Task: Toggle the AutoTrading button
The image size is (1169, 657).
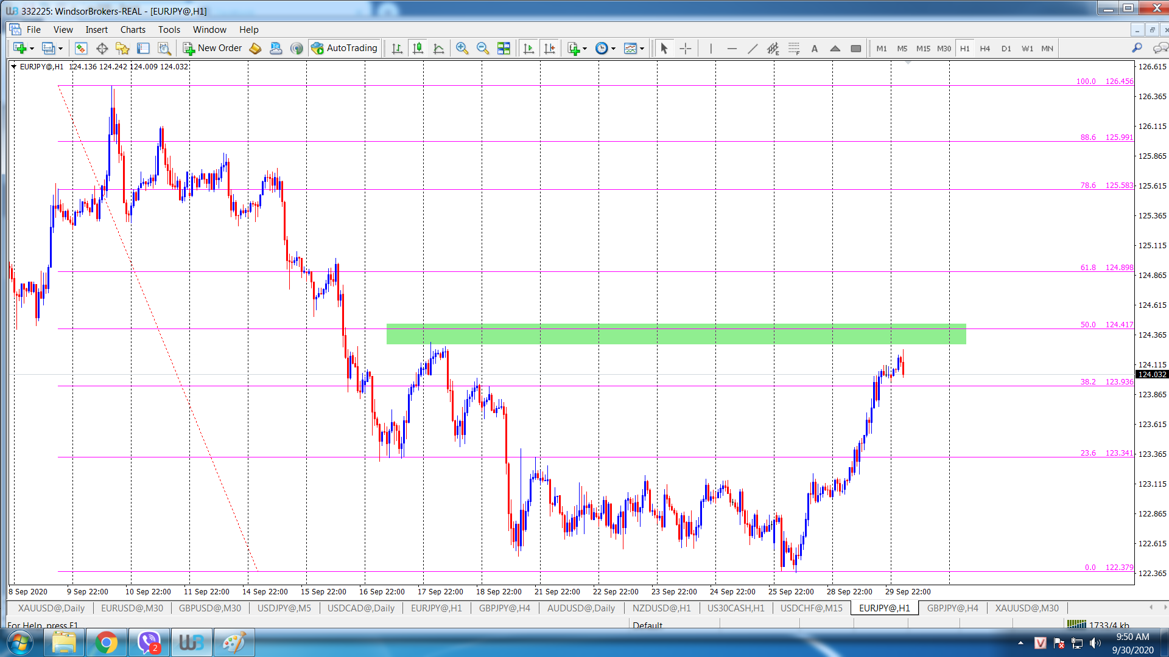Action: coord(344,48)
